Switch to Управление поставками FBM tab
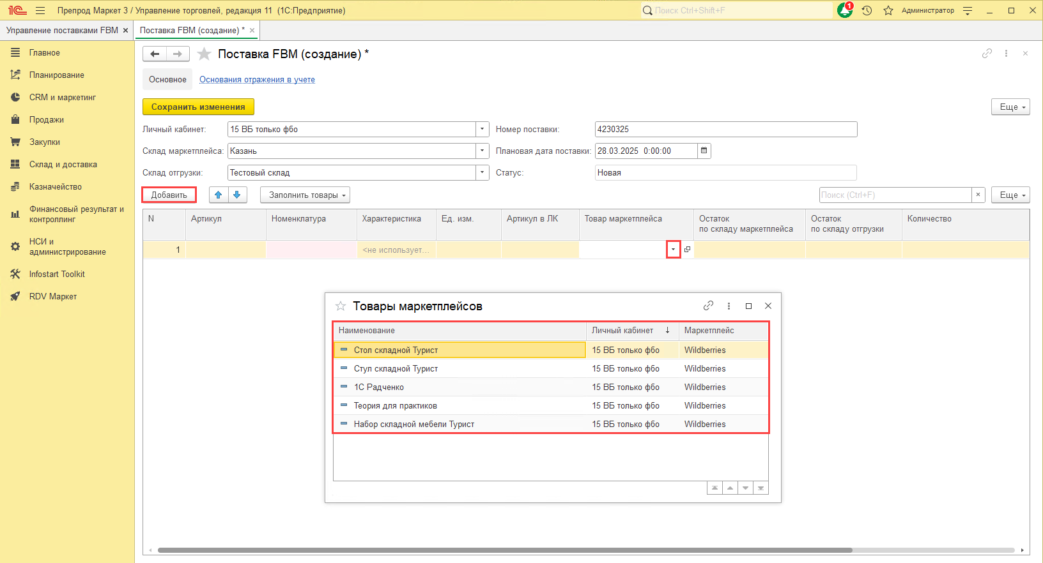This screenshot has height=563, width=1043. [x=62, y=30]
